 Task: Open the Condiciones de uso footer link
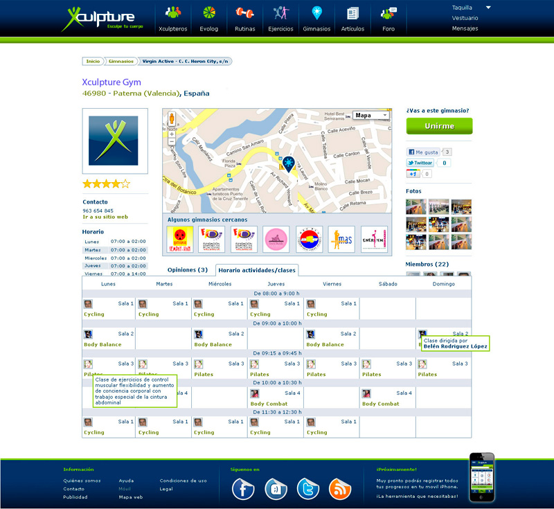pyautogui.click(x=183, y=481)
